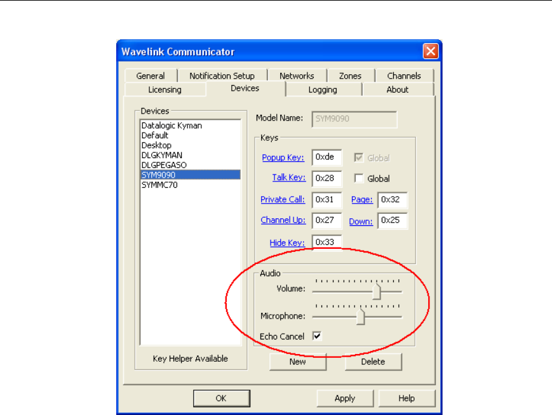The height and width of the screenshot is (415, 552).
Task: Go to the Networks tab
Action: pos(297,76)
